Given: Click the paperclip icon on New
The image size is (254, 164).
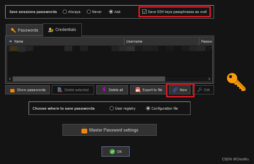Looking at the screenshot, I should click(175, 90).
